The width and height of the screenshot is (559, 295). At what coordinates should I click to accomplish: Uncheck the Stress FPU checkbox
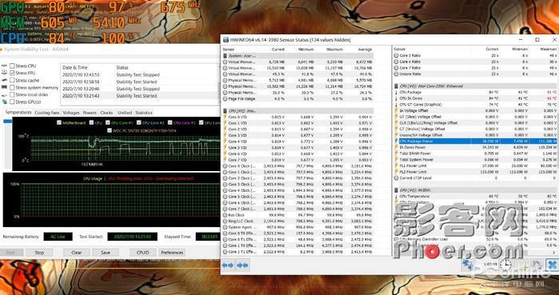point(12,73)
